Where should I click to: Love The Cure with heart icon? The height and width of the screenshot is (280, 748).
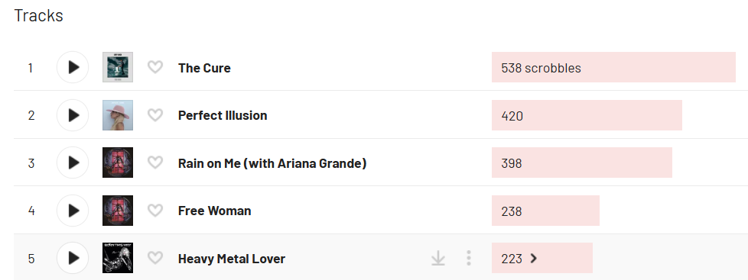click(x=155, y=67)
